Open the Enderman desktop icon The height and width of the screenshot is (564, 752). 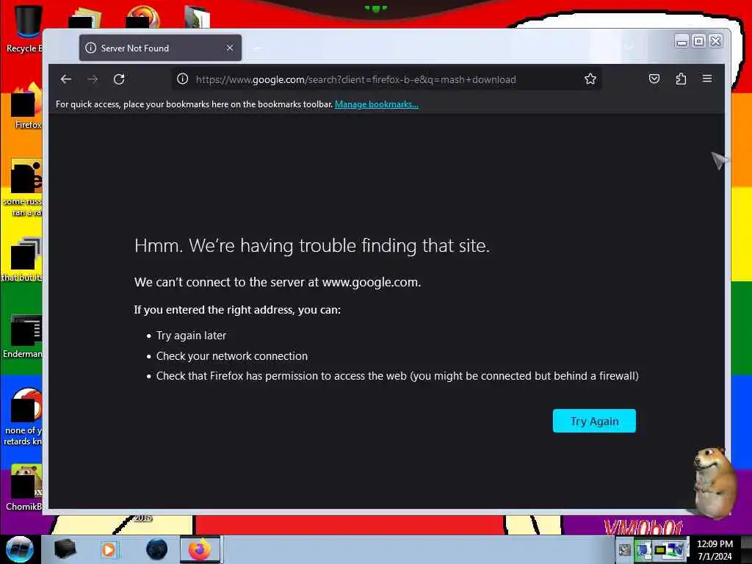[24, 336]
